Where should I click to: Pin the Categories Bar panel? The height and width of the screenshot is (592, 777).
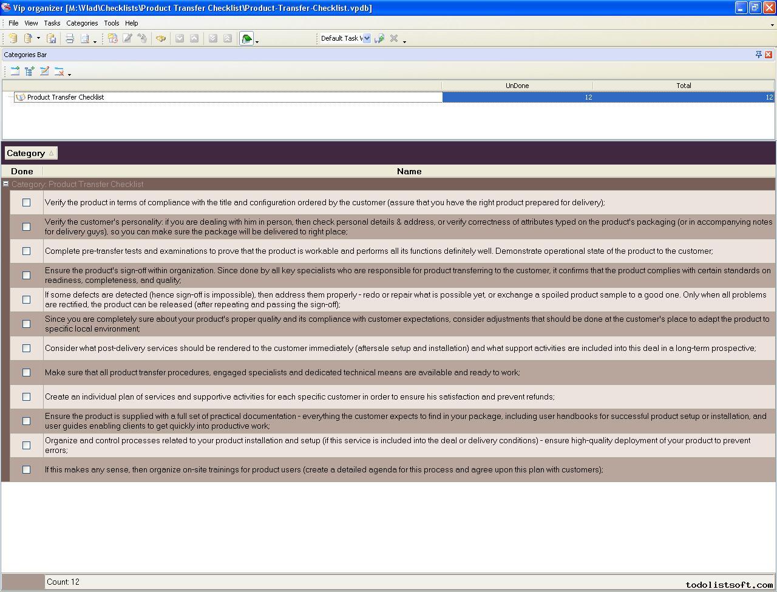[x=758, y=55]
